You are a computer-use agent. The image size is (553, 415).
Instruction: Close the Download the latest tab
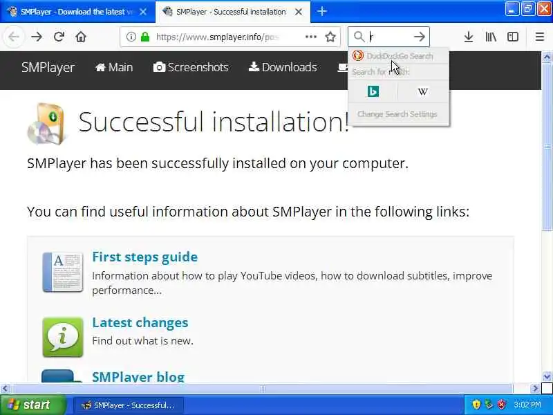143,12
